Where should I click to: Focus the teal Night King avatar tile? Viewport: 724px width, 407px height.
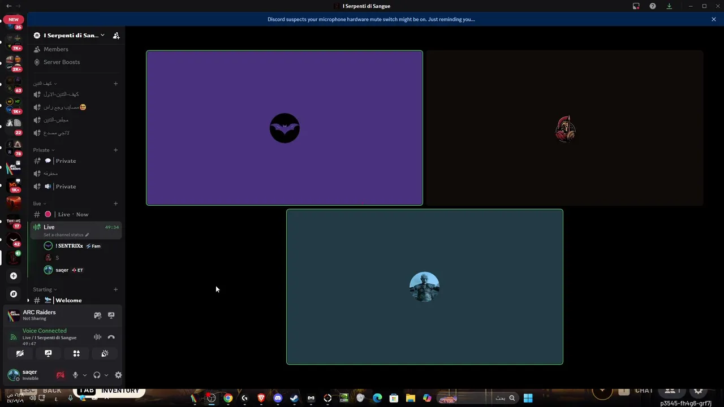(425, 287)
